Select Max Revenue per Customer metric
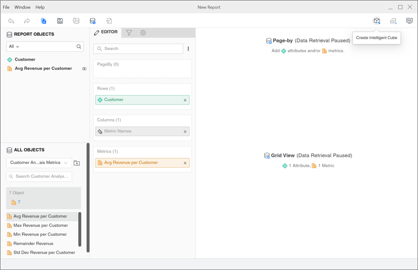 (41, 225)
